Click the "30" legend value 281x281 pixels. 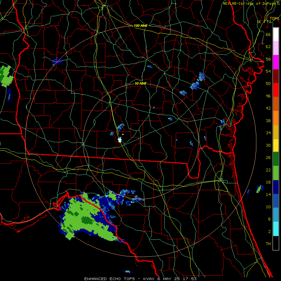268,145
